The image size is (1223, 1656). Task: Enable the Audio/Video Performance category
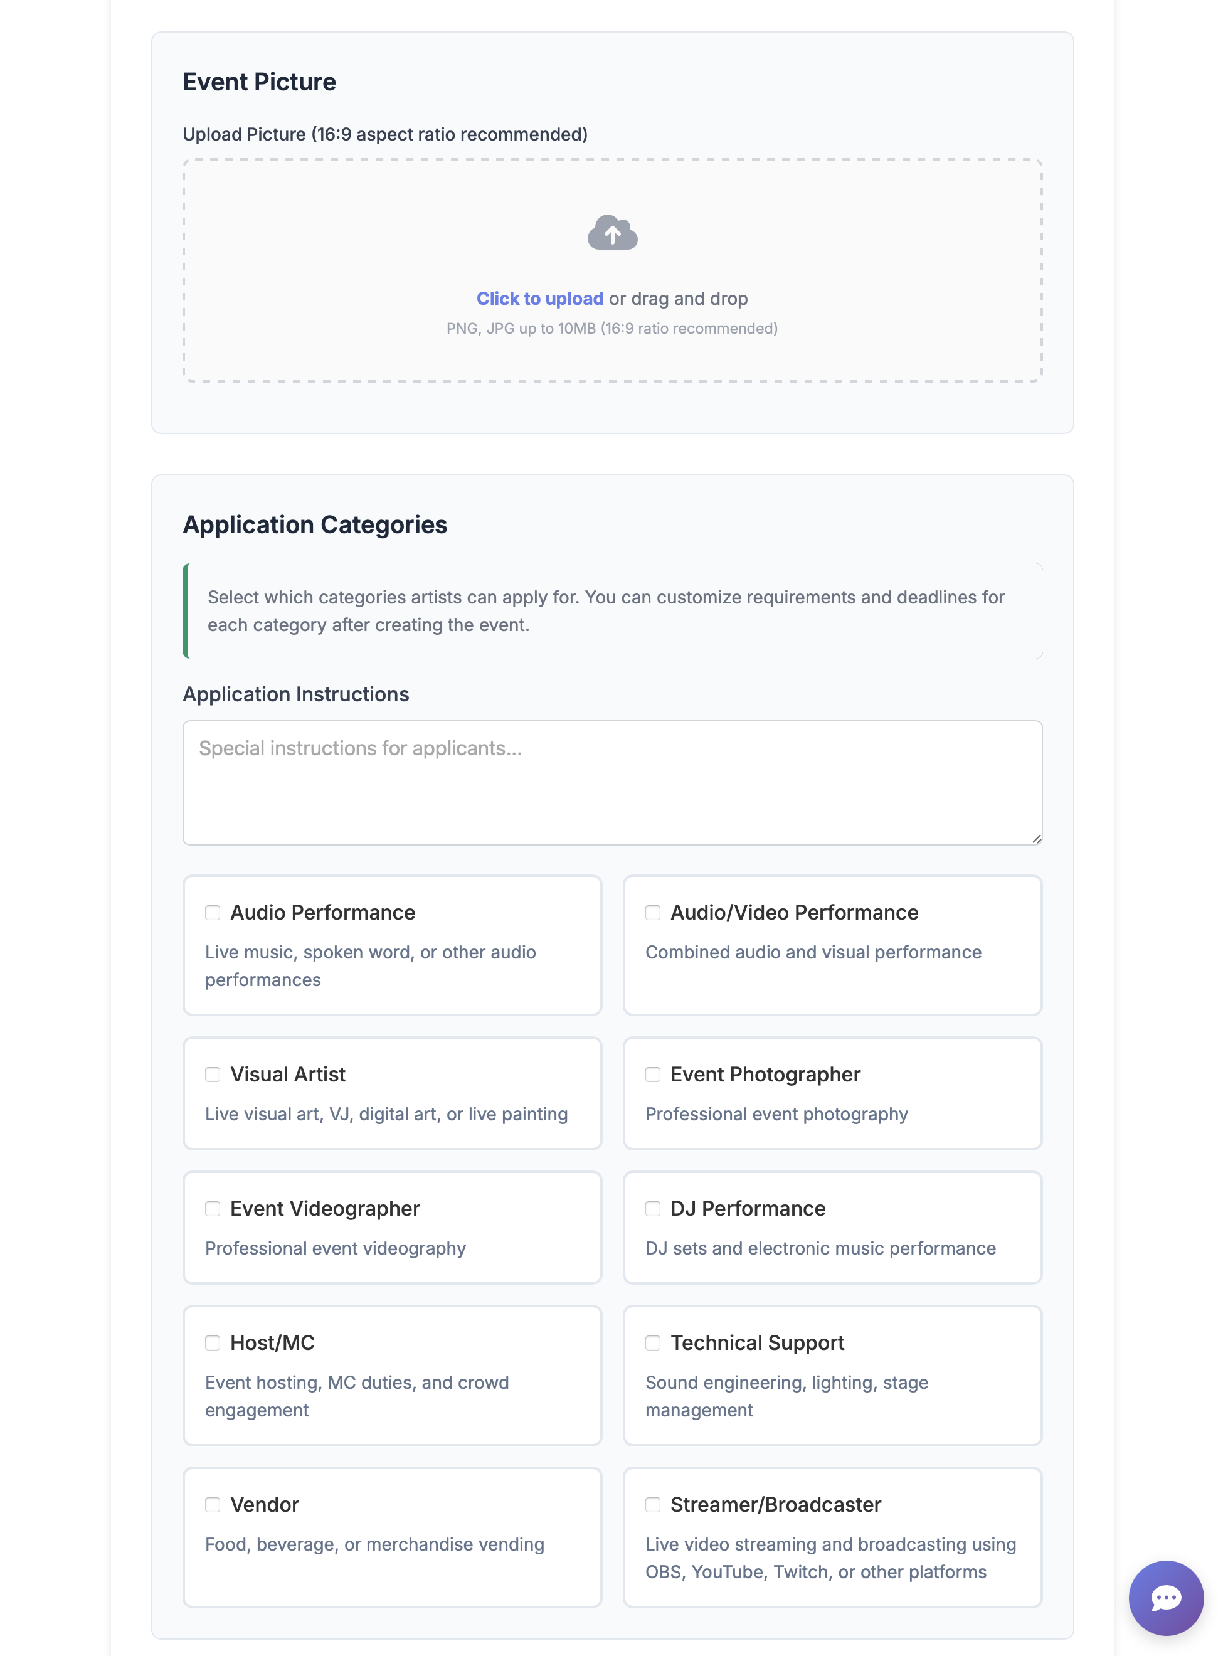653,913
